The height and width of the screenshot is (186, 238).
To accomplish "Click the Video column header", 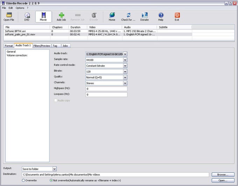I will click(x=105, y=27).
